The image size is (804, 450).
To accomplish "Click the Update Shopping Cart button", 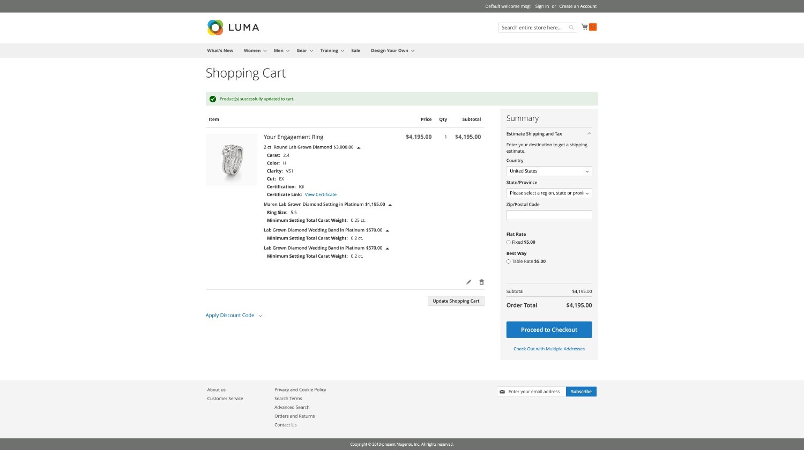I will click(x=456, y=301).
